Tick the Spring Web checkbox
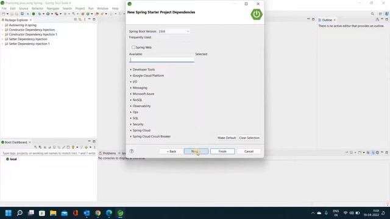The image size is (390, 219). (133, 47)
